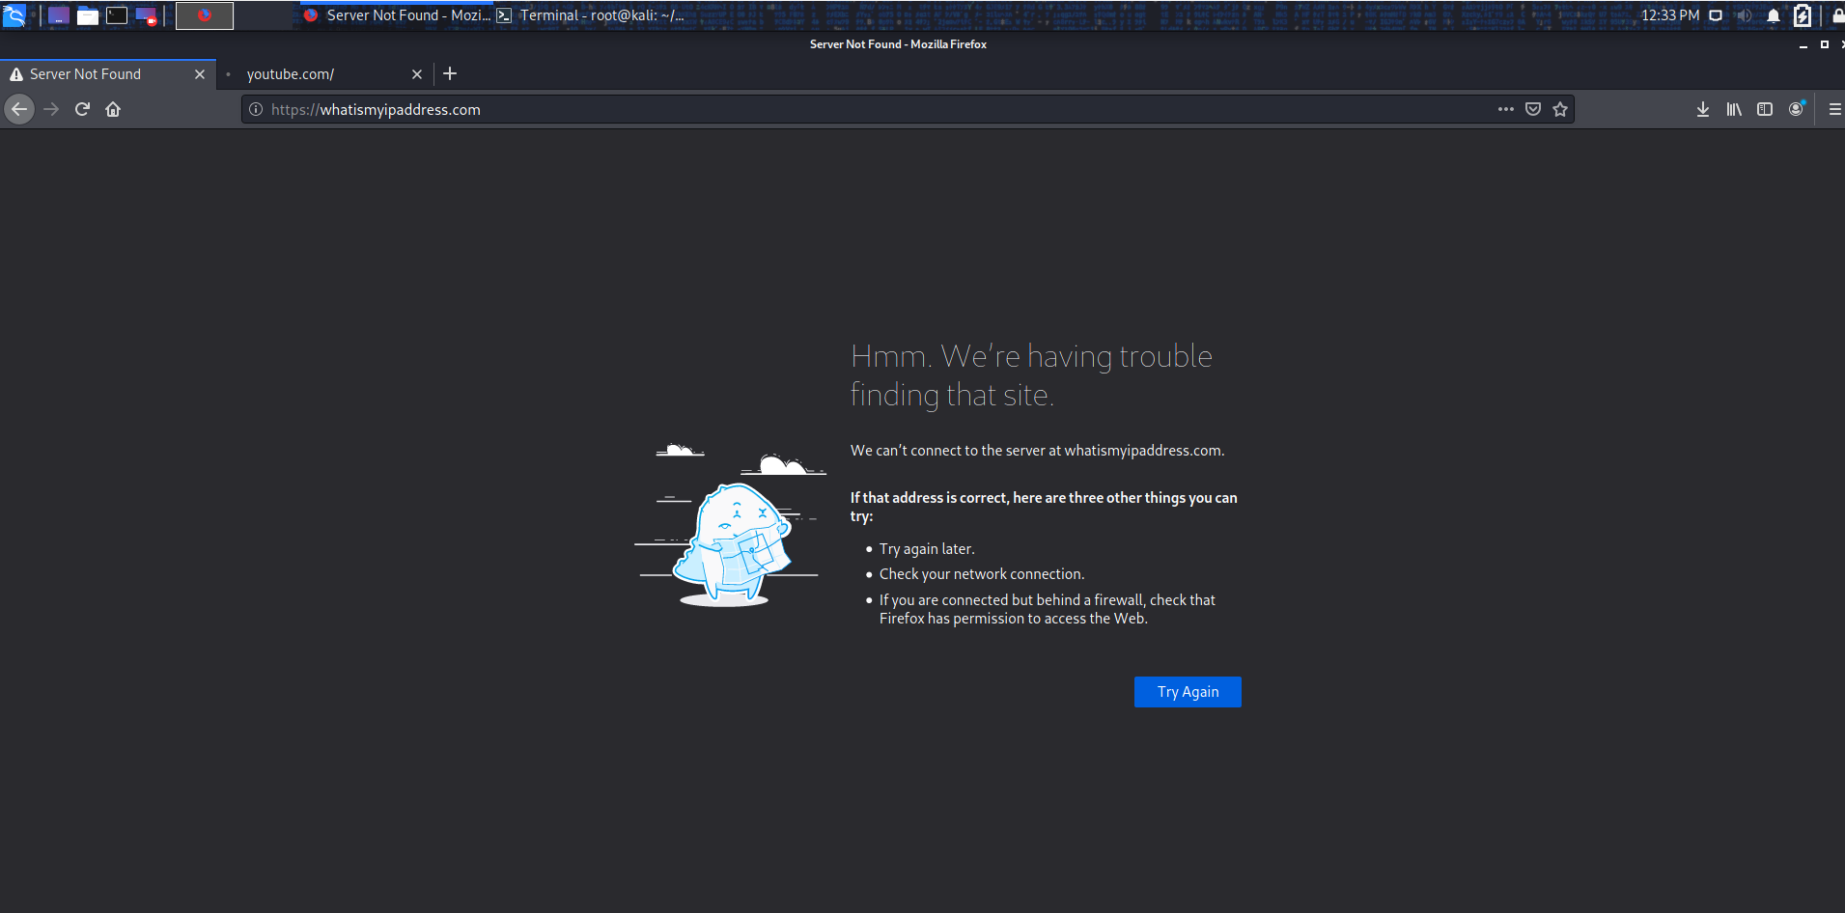The height and width of the screenshot is (913, 1845).
Task: Go to the Firefox home page
Action: (x=113, y=109)
